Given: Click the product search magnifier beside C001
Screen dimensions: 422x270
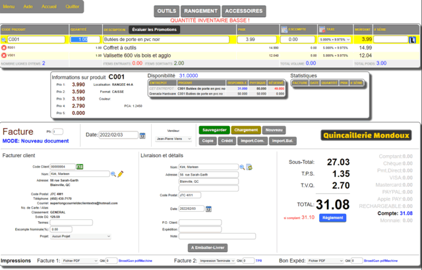Looking at the screenshot, I should point(4,40).
